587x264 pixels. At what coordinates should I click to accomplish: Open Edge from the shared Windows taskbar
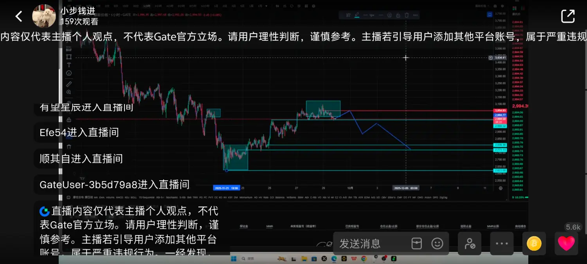pyautogui.click(x=334, y=259)
